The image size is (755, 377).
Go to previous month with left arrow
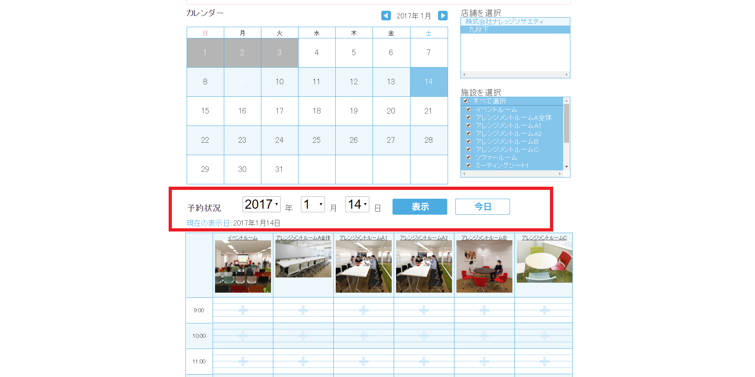tap(386, 16)
